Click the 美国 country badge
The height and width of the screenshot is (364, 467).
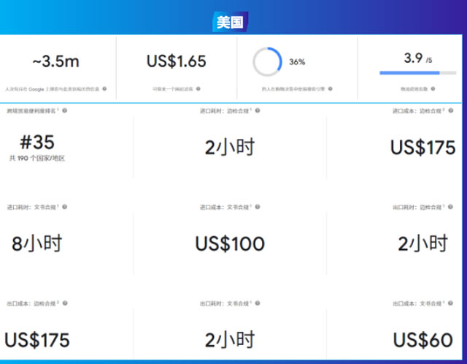click(x=230, y=22)
